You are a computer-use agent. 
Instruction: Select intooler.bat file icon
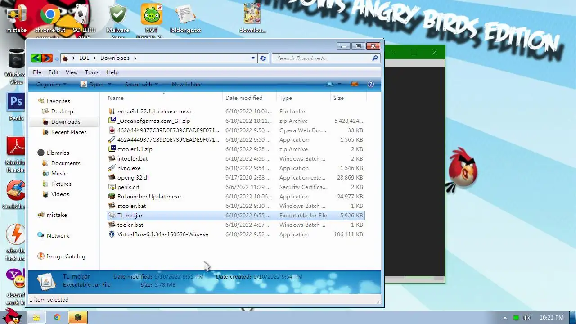pyautogui.click(x=112, y=158)
